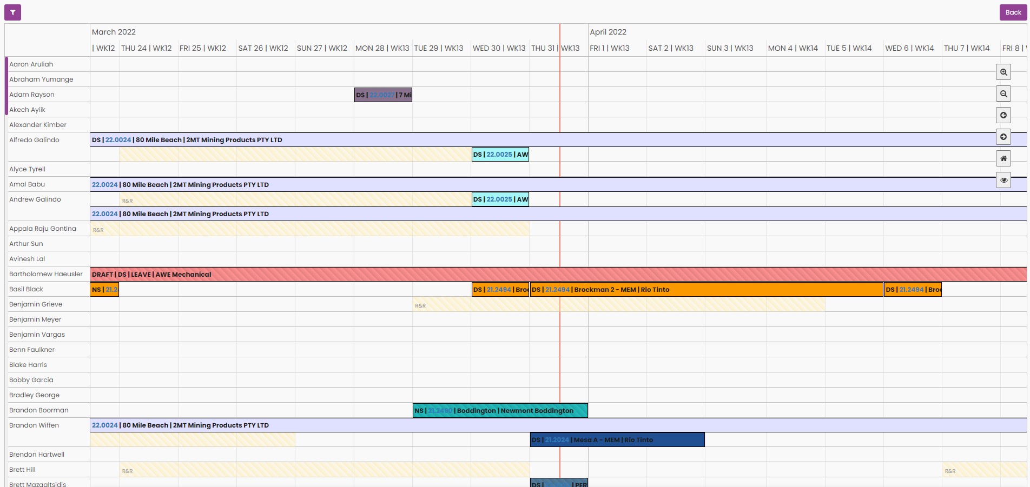
Task: Select employee Alyce Tyrell
Action: click(x=27, y=169)
